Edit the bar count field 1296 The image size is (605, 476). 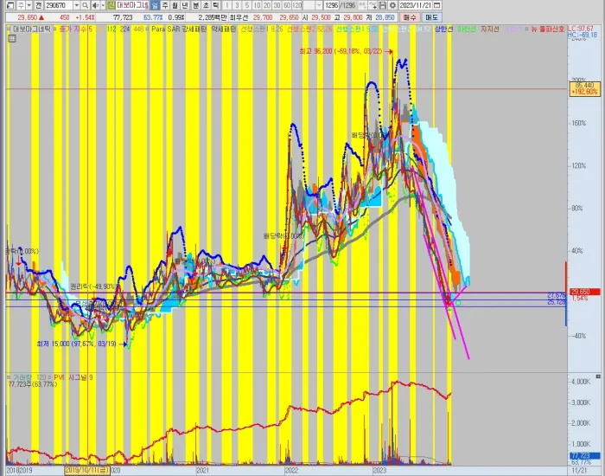331,5
